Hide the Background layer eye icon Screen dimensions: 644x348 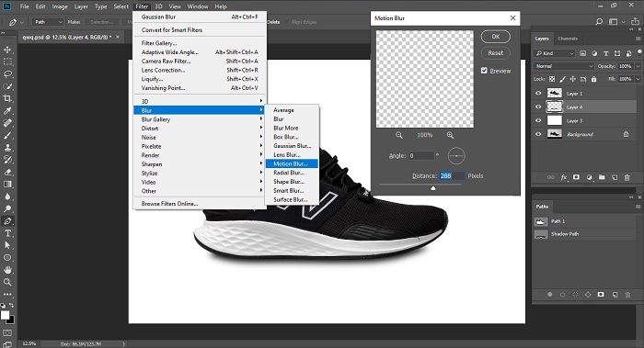(x=538, y=134)
